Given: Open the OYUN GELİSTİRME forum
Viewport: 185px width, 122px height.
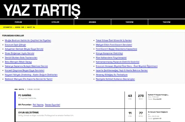Looking at the screenshot, I should click(x=28, y=112).
